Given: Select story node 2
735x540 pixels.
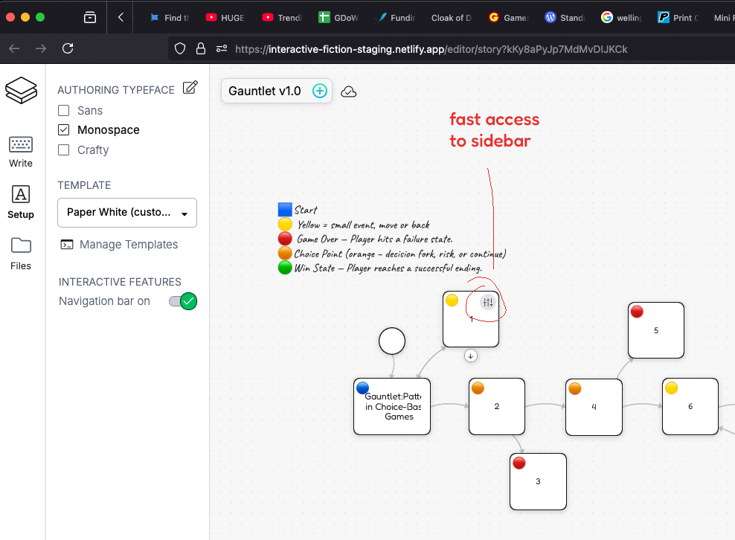Looking at the screenshot, I should (497, 406).
